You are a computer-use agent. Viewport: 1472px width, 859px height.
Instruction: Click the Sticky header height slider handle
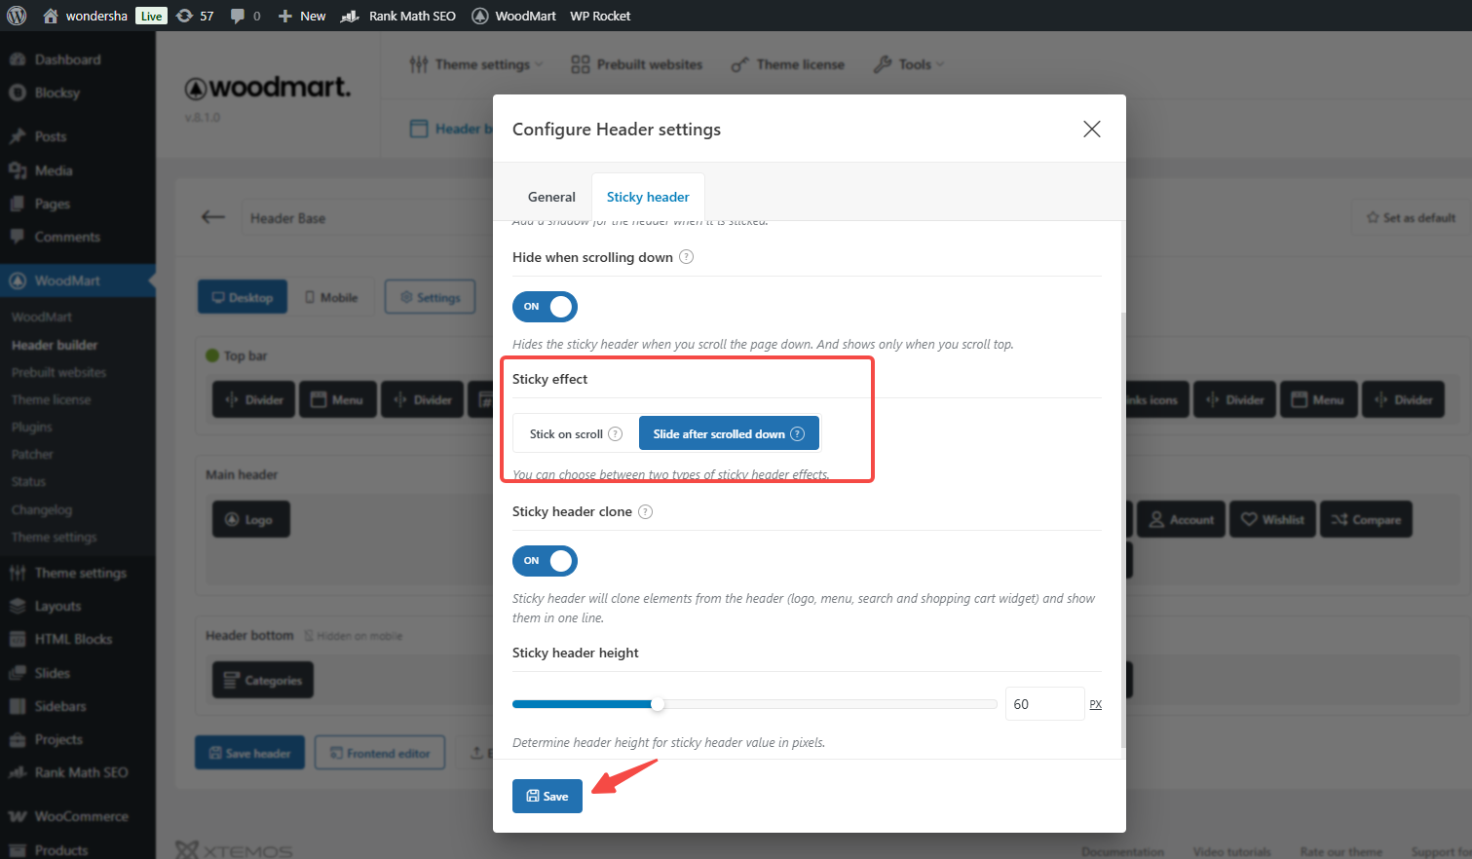[x=658, y=704]
